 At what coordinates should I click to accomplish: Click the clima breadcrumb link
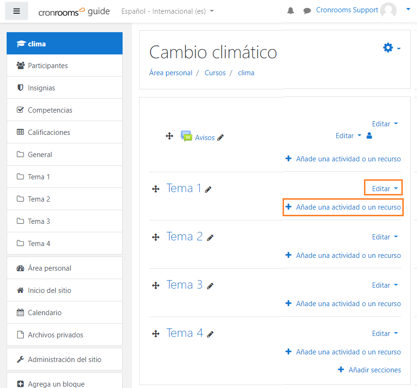(246, 73)
